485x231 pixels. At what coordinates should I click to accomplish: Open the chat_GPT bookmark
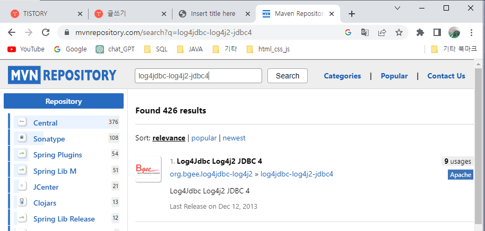coord(115,49)
